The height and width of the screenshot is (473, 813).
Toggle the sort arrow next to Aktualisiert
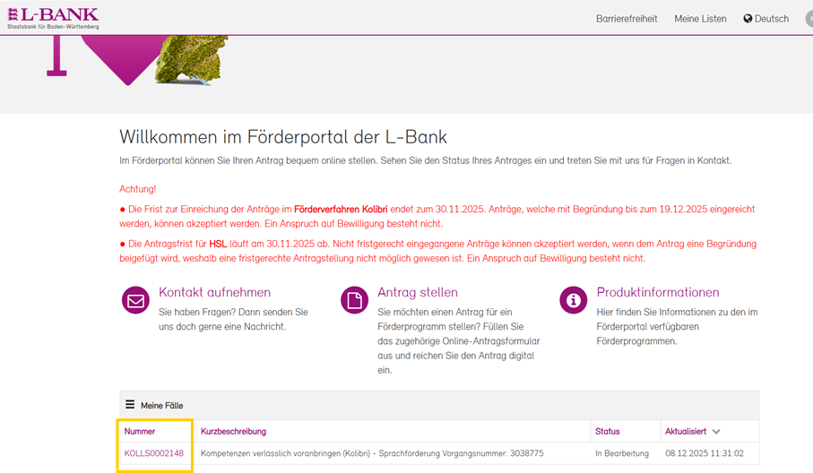pyautogui.click(x=715, y=432)
